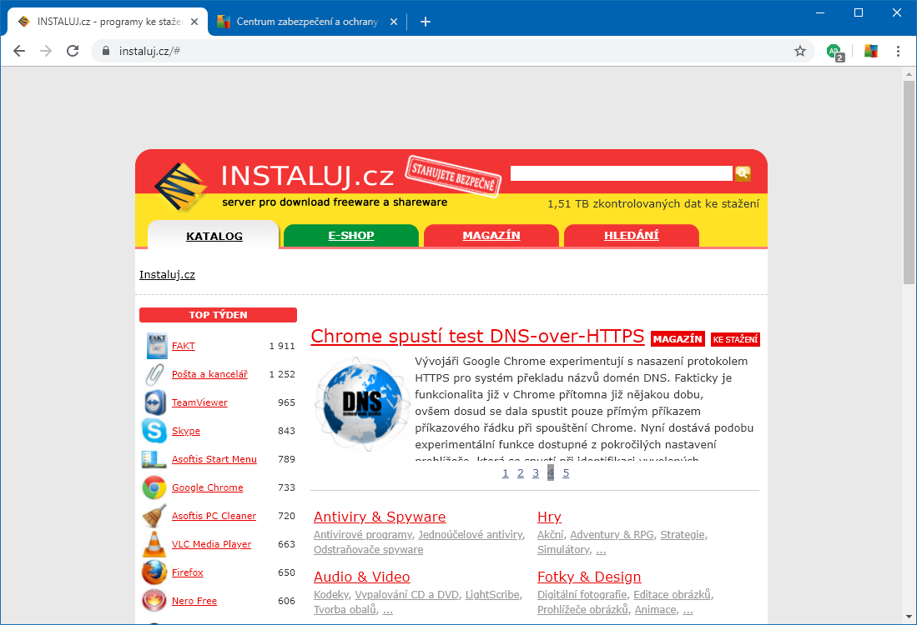The image size is (917, 625).
Task: Click the Firefox icon in top list
Action: click(154, 572)
